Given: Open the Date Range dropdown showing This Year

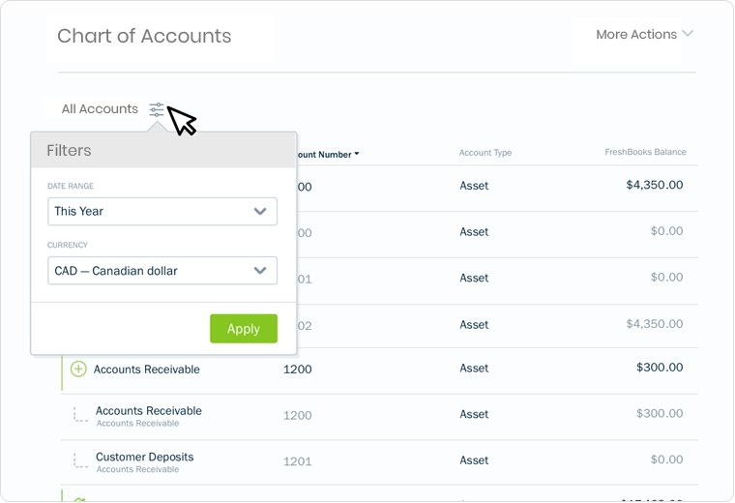Looking at the screenshot, I should 162,212.
